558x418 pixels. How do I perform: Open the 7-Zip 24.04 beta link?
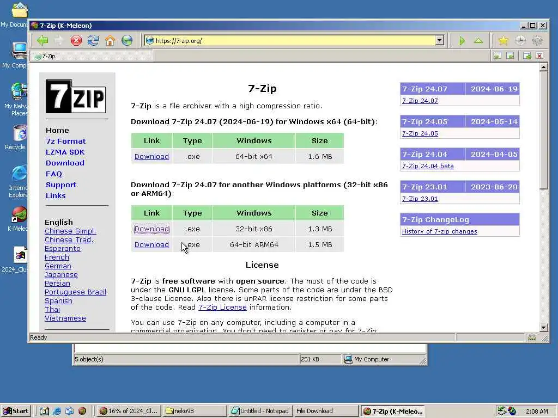pos(428,166)
